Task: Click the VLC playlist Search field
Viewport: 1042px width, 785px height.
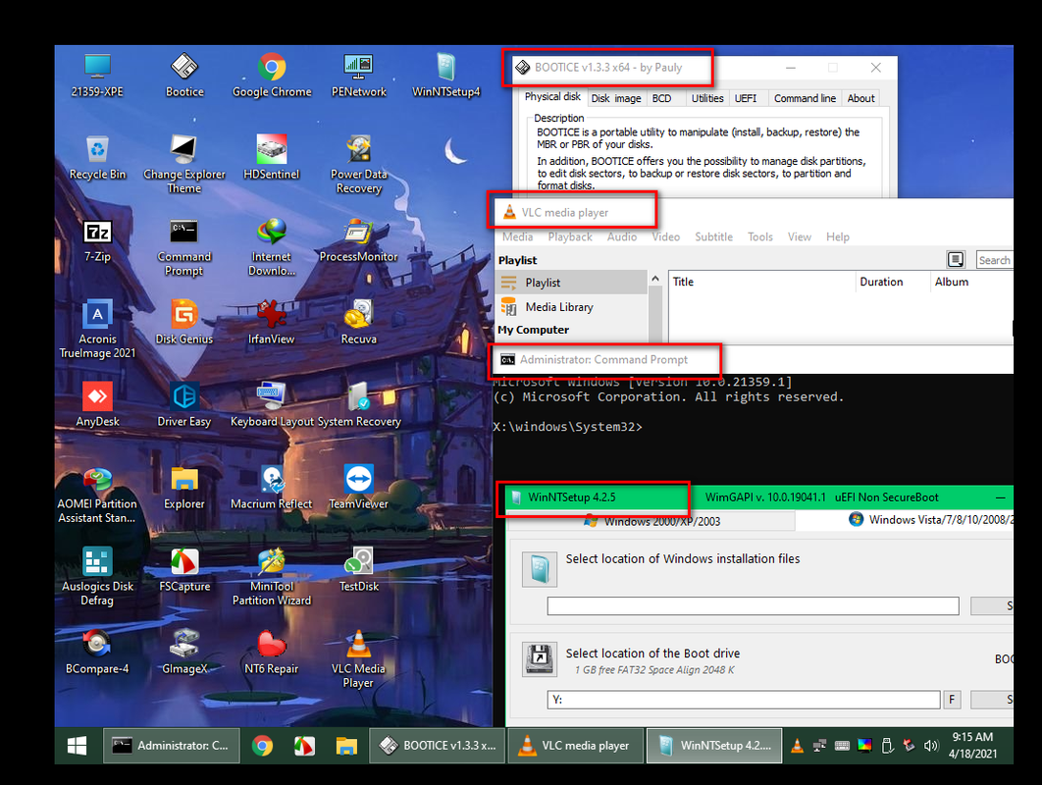Action: (x=994, y=260)
